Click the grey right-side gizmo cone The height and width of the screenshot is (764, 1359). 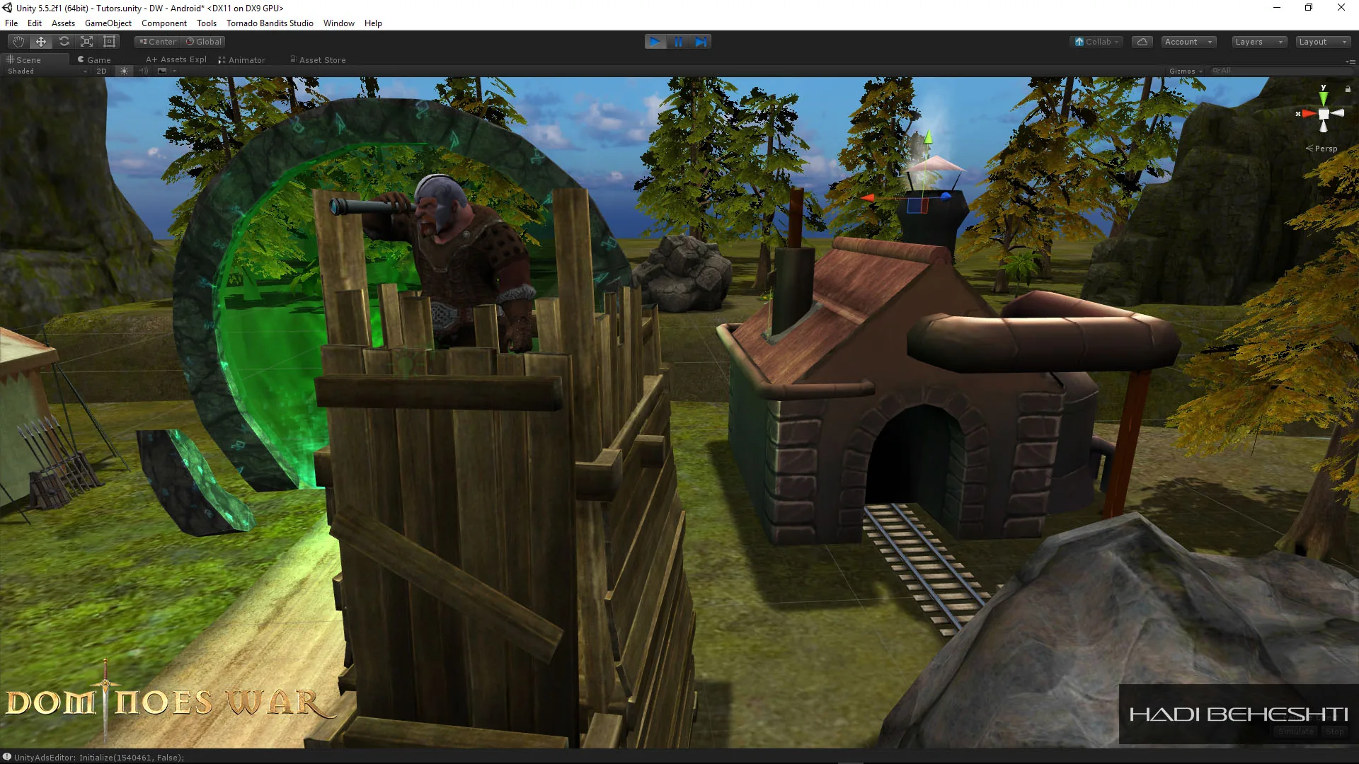(1337, 113)
